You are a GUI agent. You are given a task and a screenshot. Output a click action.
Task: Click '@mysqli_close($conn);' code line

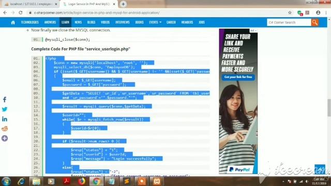tap(67, 39)
